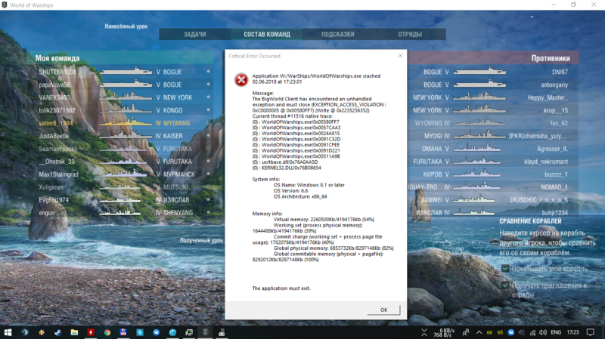This screenshot has height=339, width=605.
Task: Click the Противники panel header
Action: click(493, 58)
